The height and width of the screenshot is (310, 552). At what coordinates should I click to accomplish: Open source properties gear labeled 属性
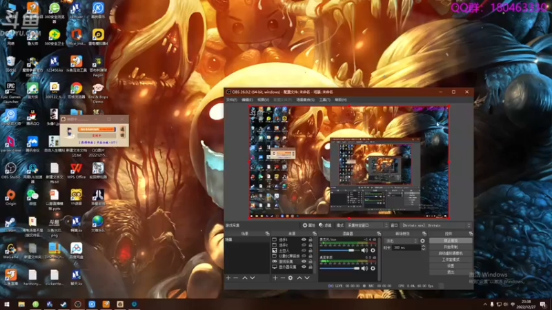pos(308,225)
